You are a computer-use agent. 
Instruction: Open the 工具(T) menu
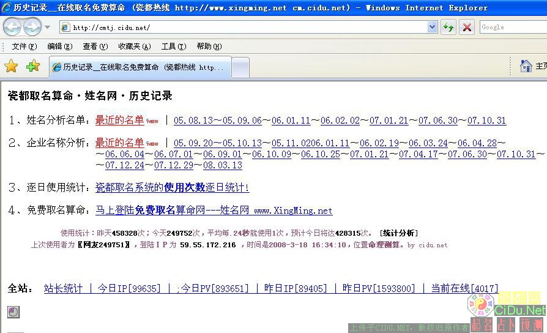tap(173, 47)
